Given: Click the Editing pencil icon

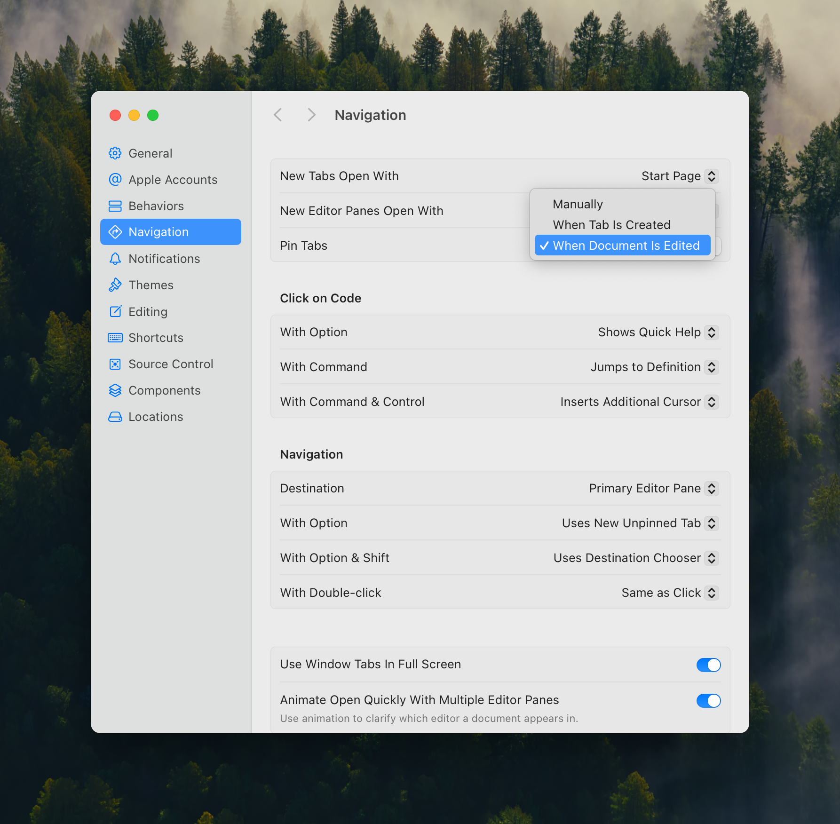Looking at the screenshot, I should (115, 311).
